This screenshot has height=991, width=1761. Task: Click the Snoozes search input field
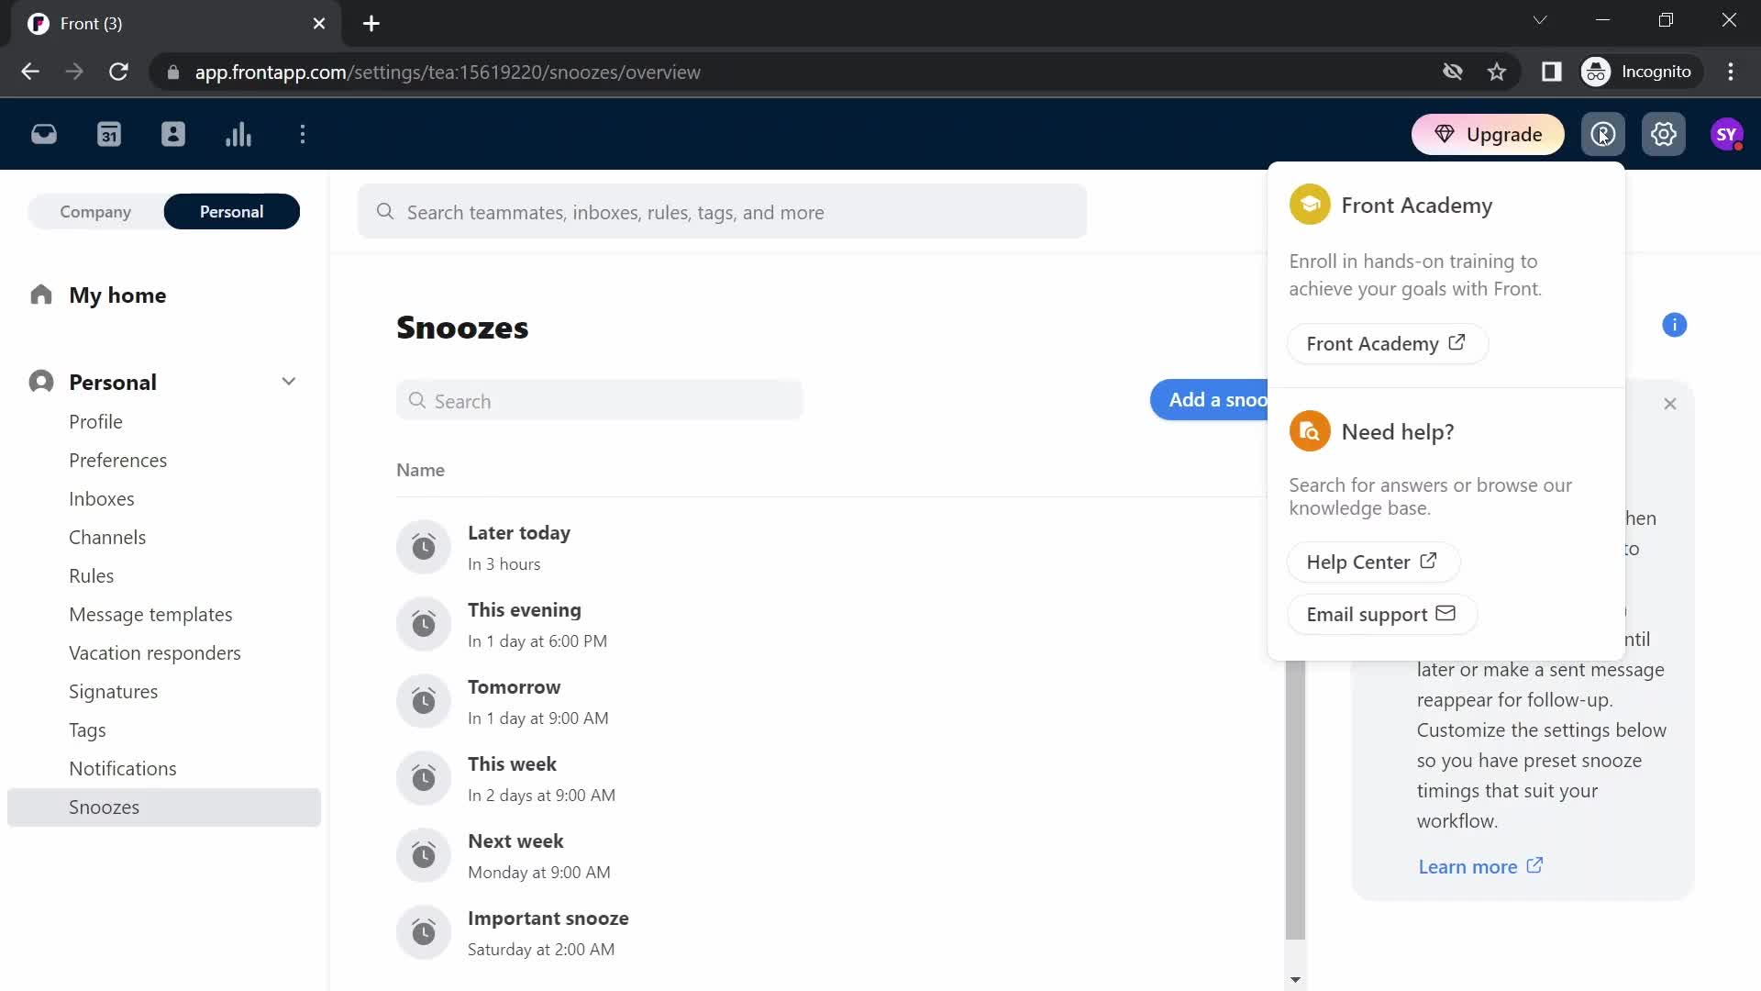pos(599,400)
